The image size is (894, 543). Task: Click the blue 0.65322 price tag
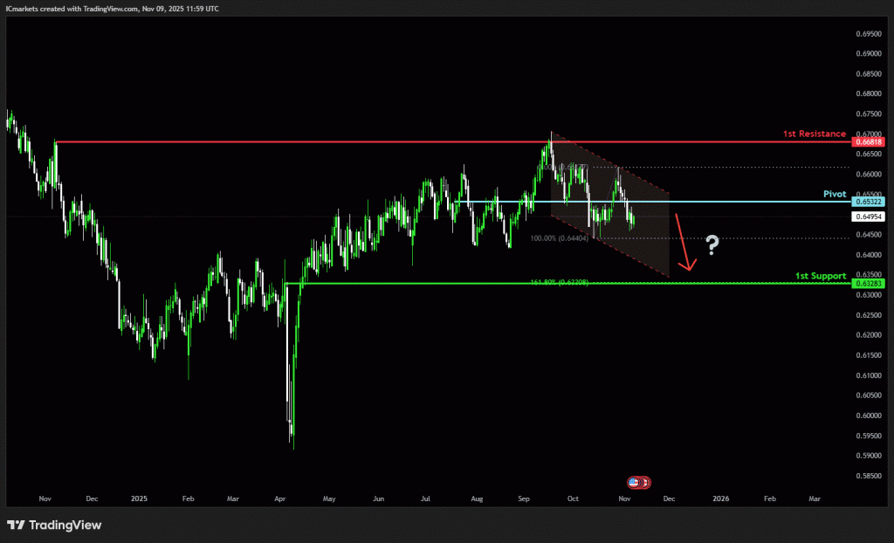pos(867,202)
